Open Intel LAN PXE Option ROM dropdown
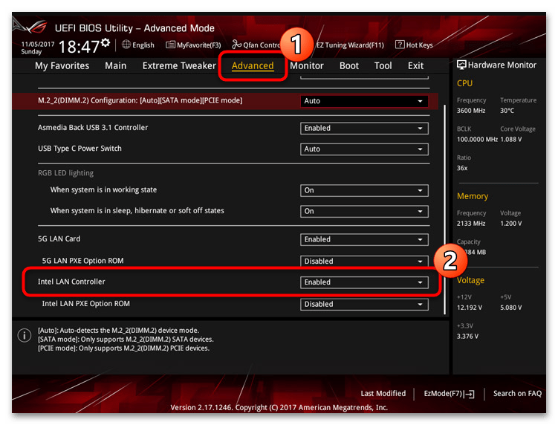The image size is (558, 425). [x=364, y=305]
